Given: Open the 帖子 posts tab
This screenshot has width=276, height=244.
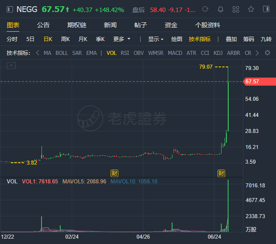Looking at the screenshot, I should [141, 25].
